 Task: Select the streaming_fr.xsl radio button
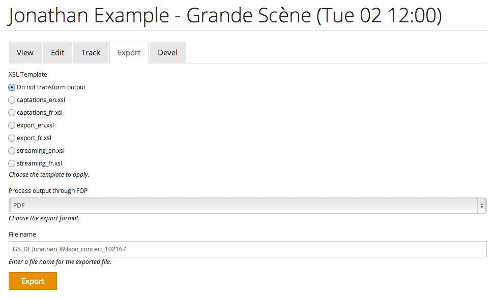click(12, 163)
